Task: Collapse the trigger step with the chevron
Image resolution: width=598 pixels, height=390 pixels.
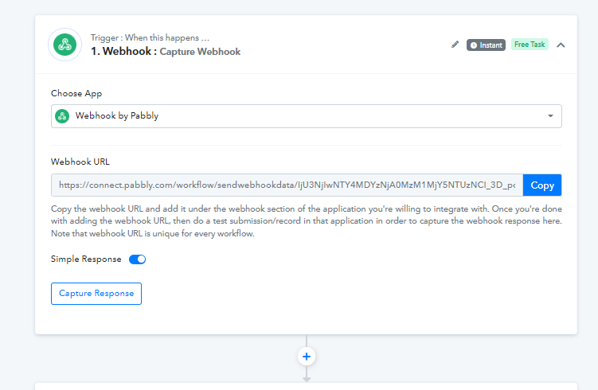Action: coord(561,45)
